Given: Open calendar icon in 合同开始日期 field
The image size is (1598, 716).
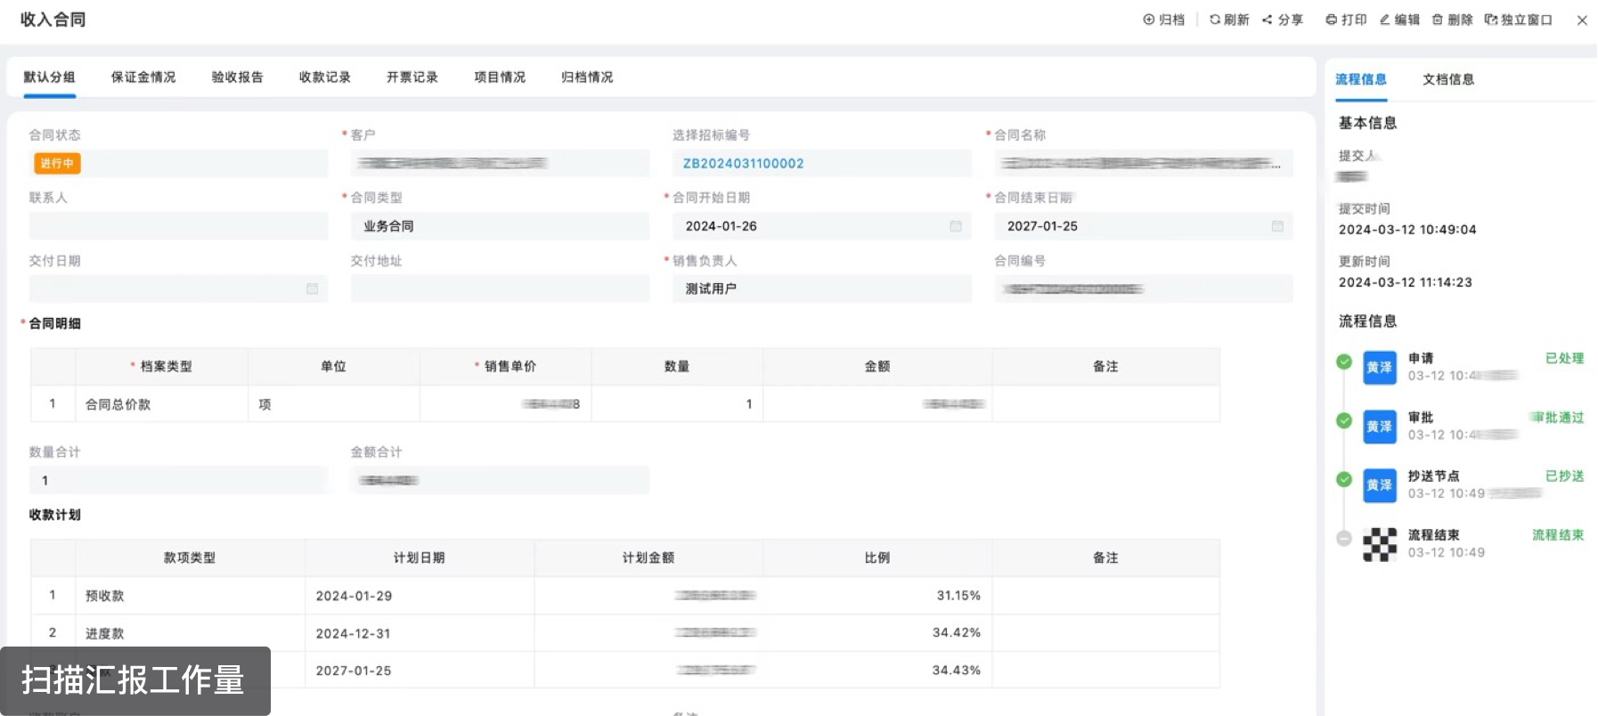Looking at the screenshot, I should click(x=956, y=226).
